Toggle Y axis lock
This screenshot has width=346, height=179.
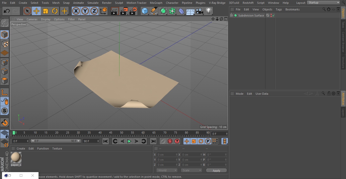[x=85, y=11]
